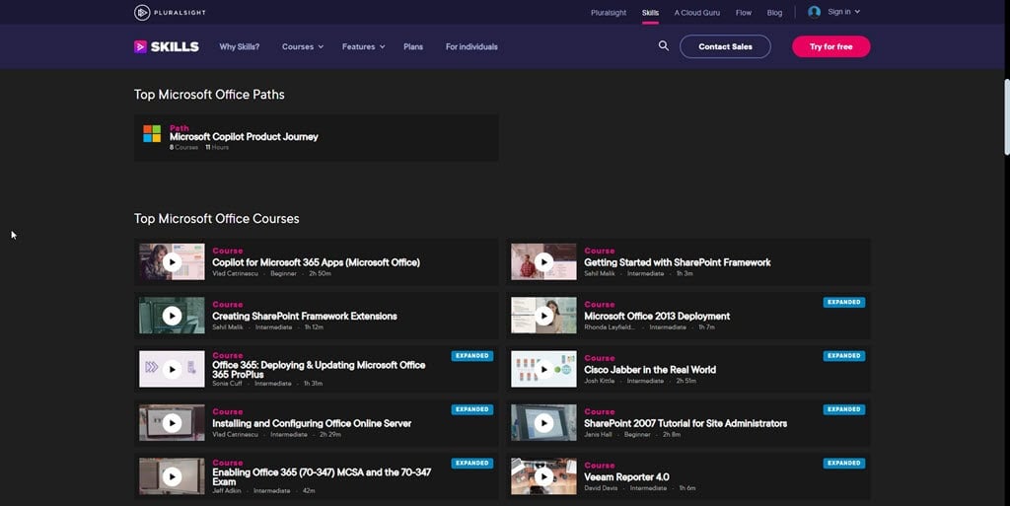The height and width of the screenshot is (506, 1010).
Task: Play the Copilot for Microsoft 365 Apps course
Action: [x=172, y=262]
